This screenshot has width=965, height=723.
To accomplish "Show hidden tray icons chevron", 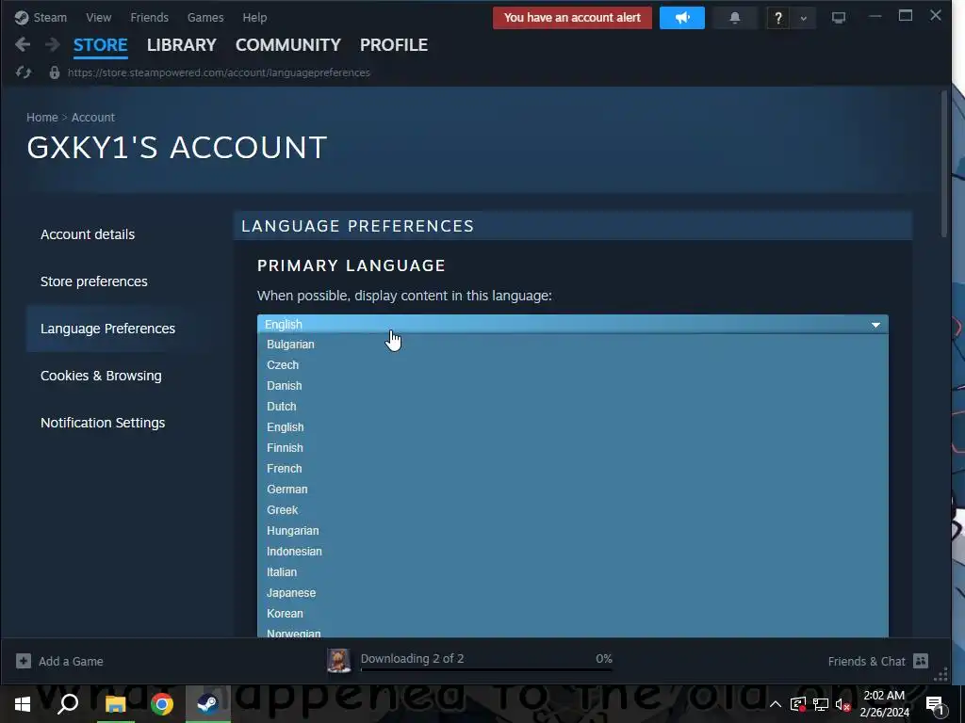I will [776, 704].
